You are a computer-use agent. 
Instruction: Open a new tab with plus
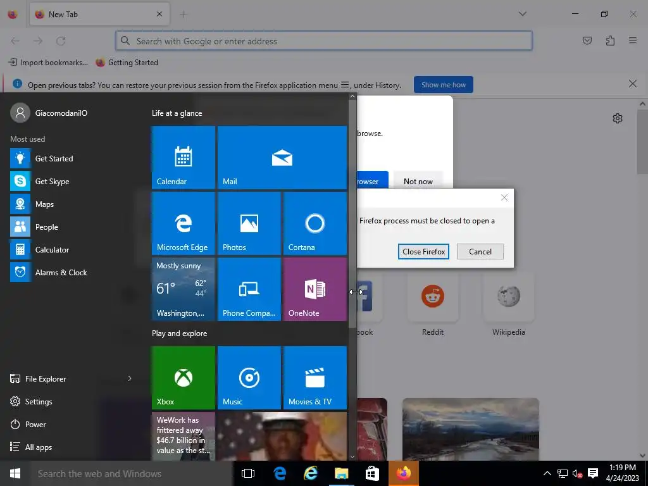[183, 15]
